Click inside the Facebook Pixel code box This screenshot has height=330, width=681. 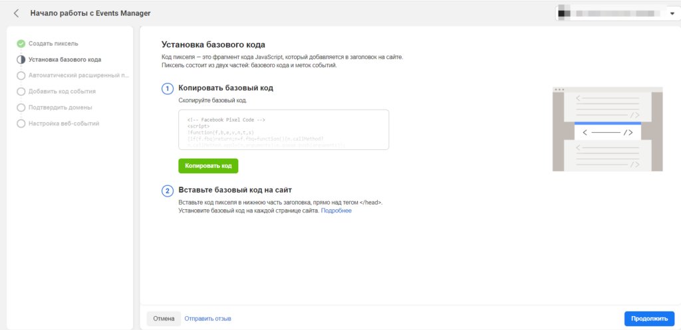point(283,129)
